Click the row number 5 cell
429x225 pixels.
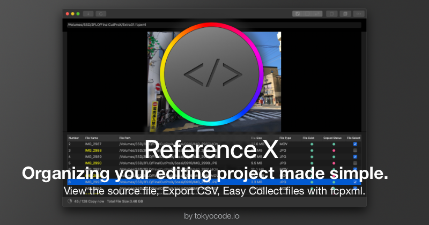pos(70,163)
